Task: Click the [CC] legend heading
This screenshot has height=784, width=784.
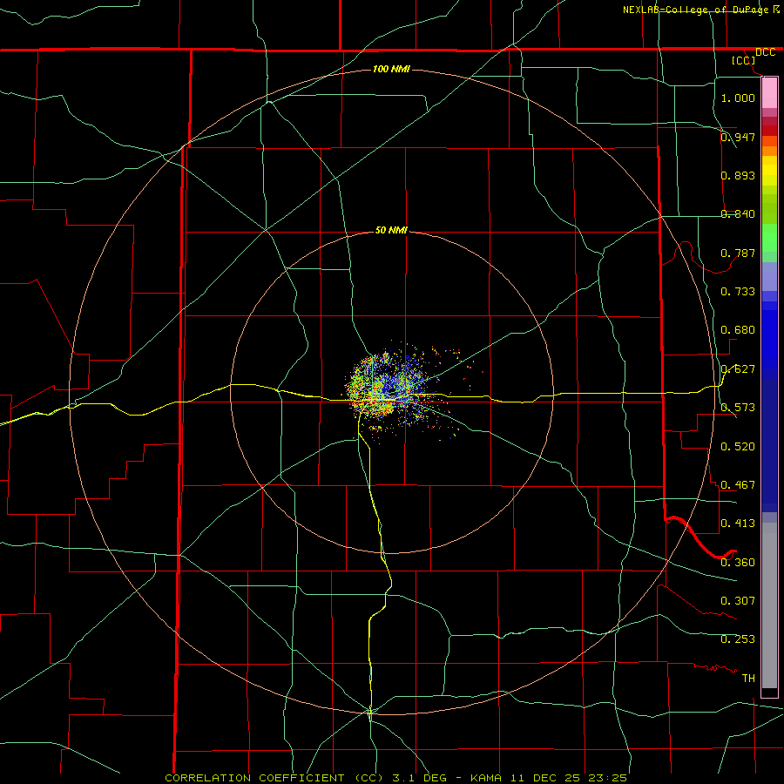Action: [744, 60]
